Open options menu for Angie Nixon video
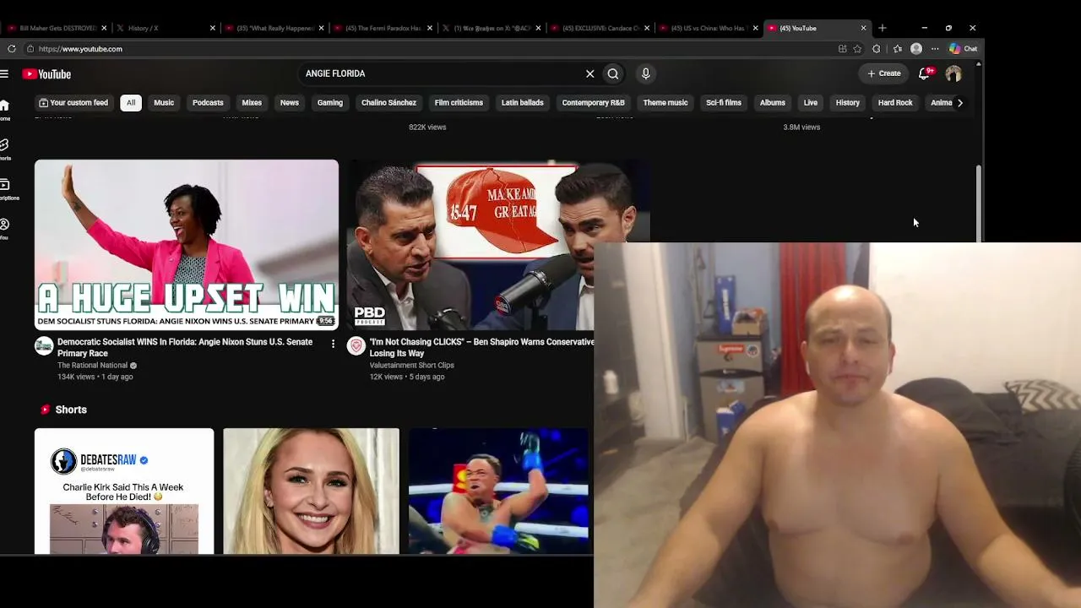The height and width of the screenshot is (608, 1081). 333,344
